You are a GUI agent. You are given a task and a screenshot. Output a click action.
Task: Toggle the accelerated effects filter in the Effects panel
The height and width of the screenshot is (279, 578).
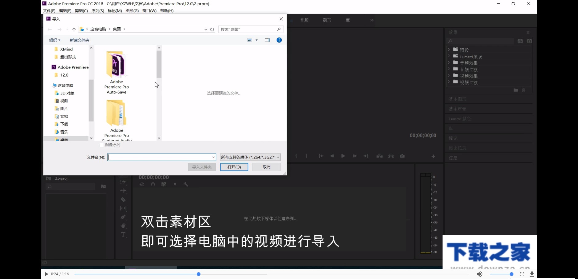520,41
